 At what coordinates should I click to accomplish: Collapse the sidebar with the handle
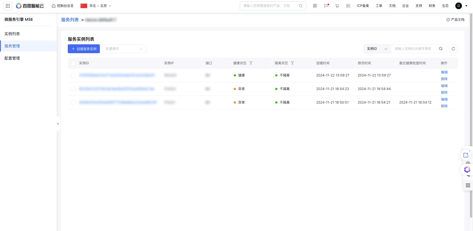point(58,124)
